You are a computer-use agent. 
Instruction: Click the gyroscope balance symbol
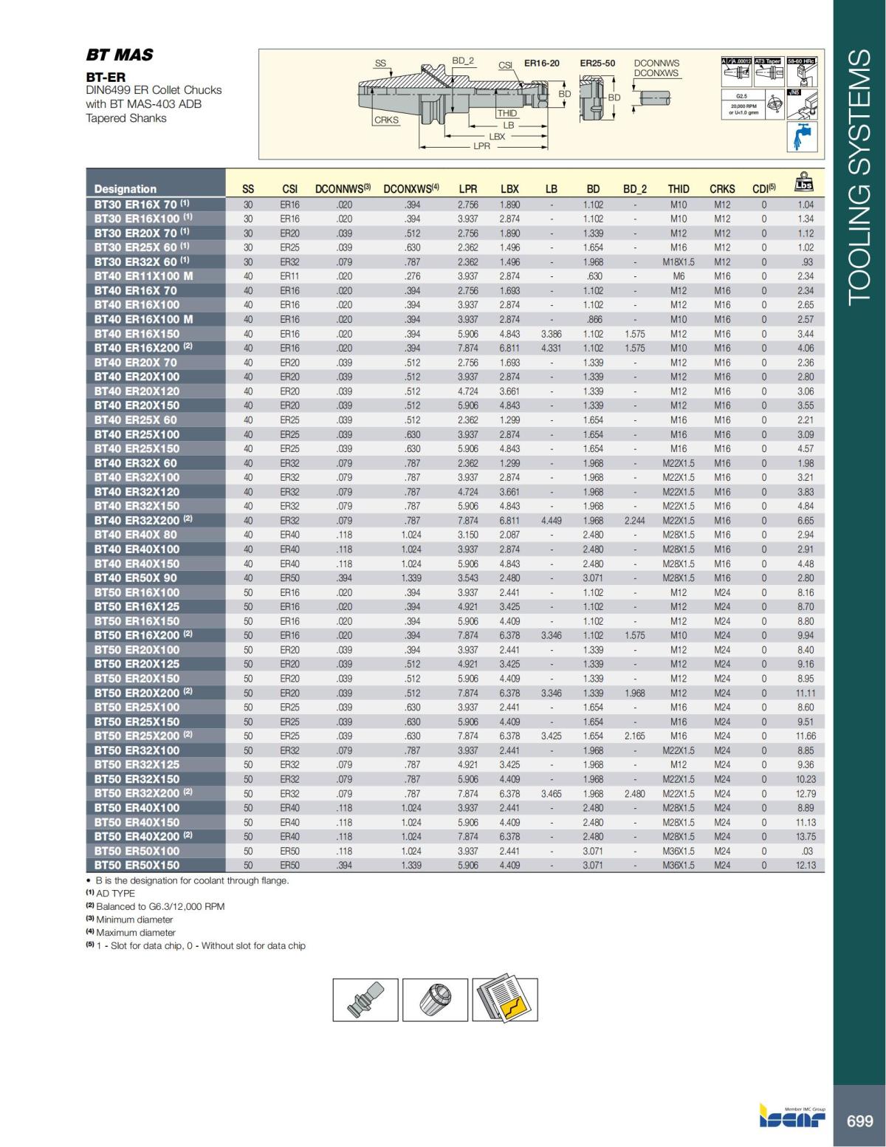click(x=775, y=104)
